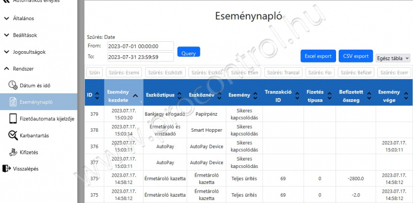Viewport: 413px width, 203px height.
Task: Click the Papírpénz device name cell
Action: pos(206,114)
